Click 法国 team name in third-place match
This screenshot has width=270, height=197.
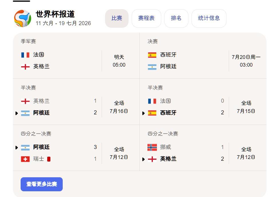[x=39, y=55]
